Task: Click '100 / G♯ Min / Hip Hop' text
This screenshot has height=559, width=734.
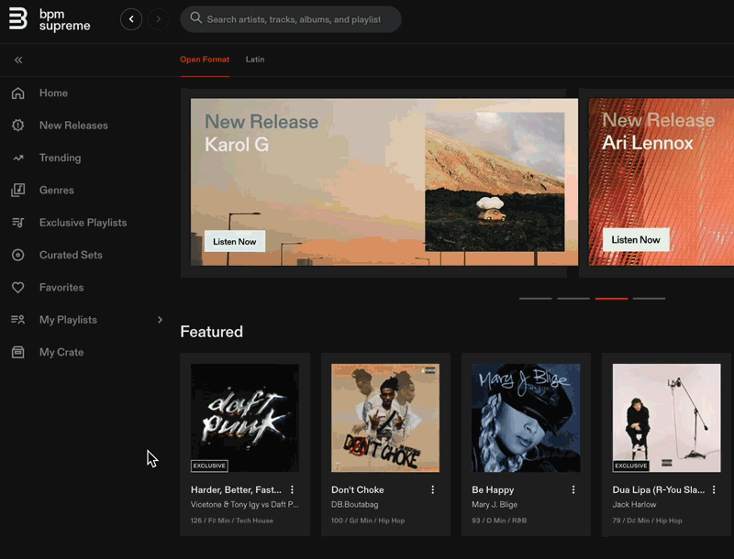Action: click(368, 521)
